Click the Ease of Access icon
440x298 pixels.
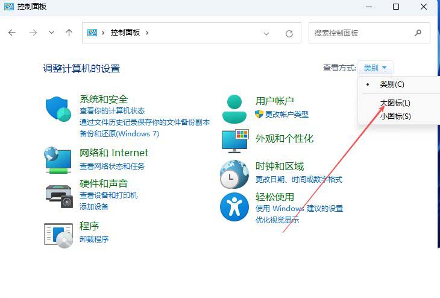tap(234, 207)
